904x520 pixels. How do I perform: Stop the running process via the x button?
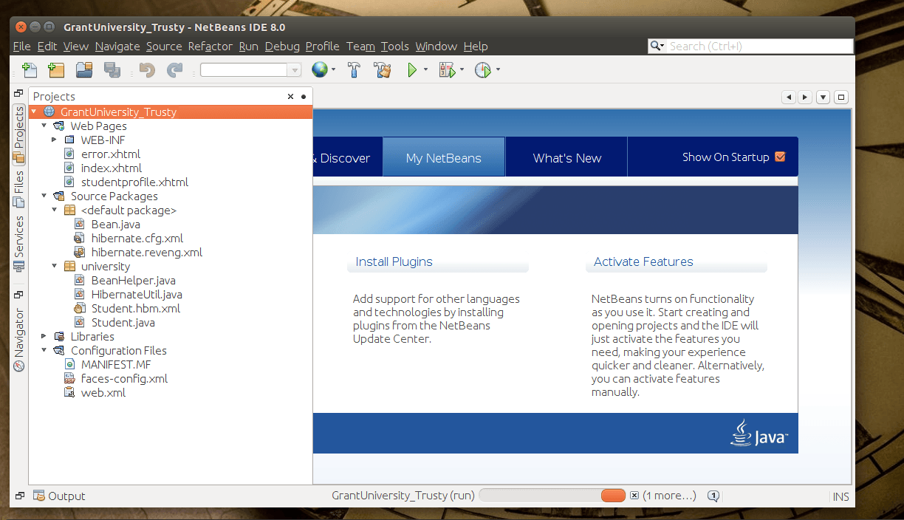634,496
